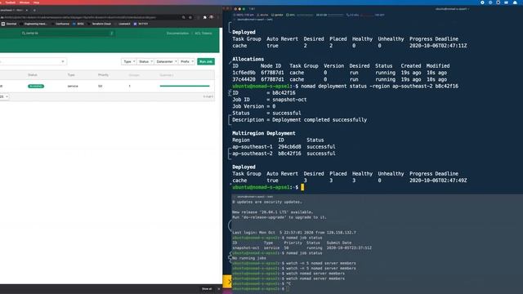Click the zoom magnifier icon in address bar

coord(183,17)
